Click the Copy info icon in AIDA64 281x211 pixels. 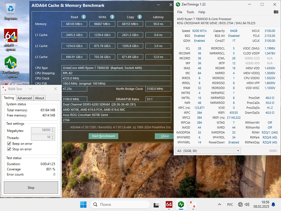coord(140,17)
